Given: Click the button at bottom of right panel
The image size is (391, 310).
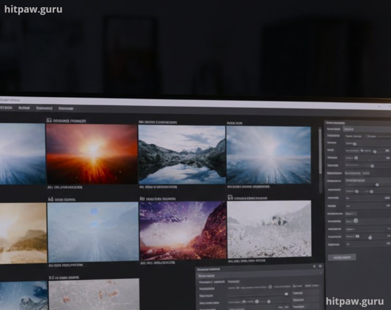Looking at the screenshot, I should pyautogui.click(x=342, y=257).
